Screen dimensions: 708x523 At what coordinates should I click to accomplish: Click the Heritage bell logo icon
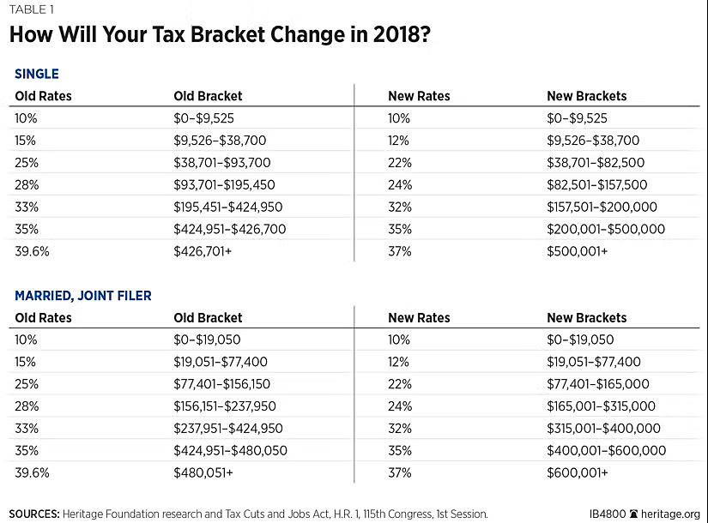tap(634, 514)
